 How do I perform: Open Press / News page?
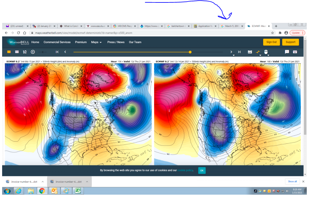pyautogui.click(x=116, y=42)
